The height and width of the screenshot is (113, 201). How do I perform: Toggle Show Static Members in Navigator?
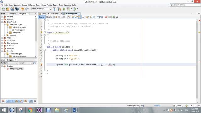point(12,101)
